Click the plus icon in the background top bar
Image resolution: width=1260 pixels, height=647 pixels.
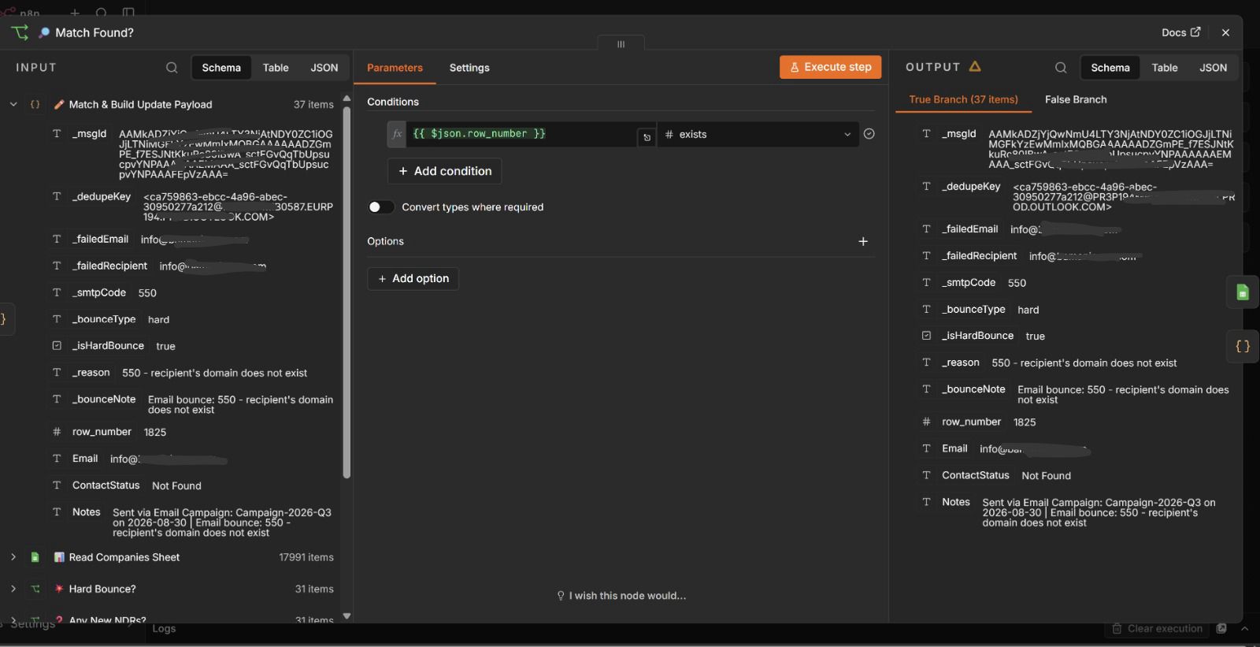coord(75,13)
